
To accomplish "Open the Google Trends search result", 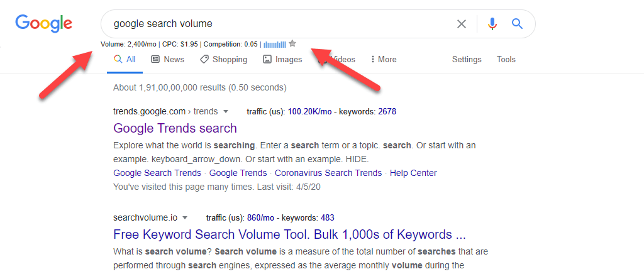I will tap(175, 128).
